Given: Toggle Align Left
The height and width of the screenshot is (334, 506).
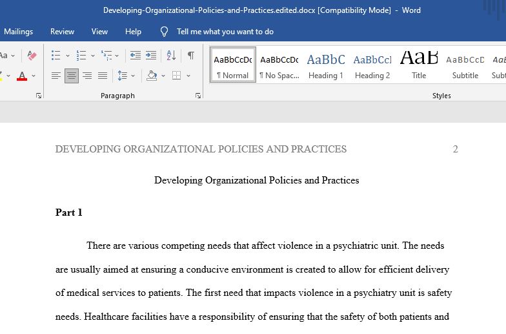Looking at the screenshot, I should coord(56,76).
